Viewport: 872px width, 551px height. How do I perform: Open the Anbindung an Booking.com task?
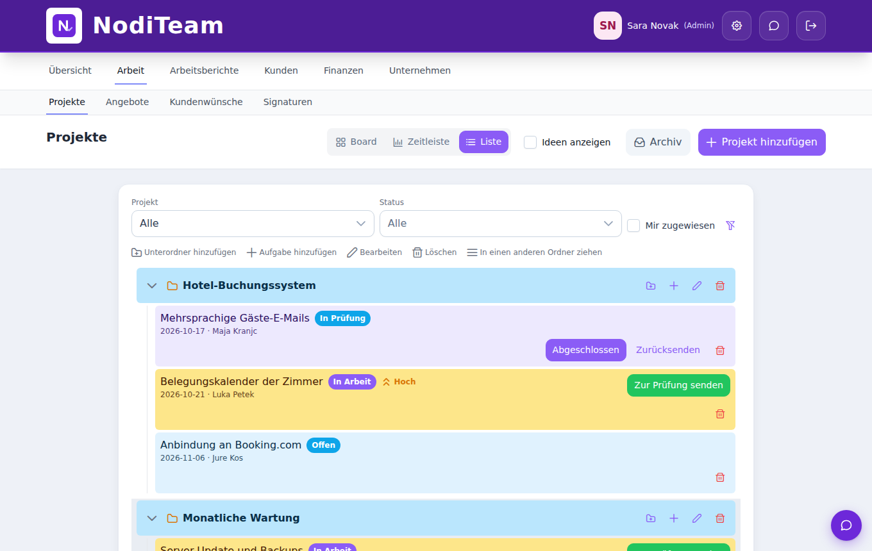coord(231,445)
